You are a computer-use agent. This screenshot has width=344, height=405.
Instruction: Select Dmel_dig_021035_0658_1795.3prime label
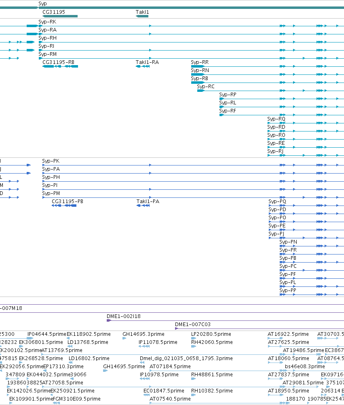(186, 358)
